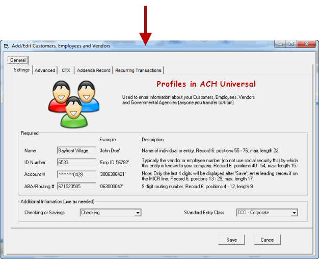Open the General tab
The width and height of the screenshot is (319, 259).
(18, 60)
